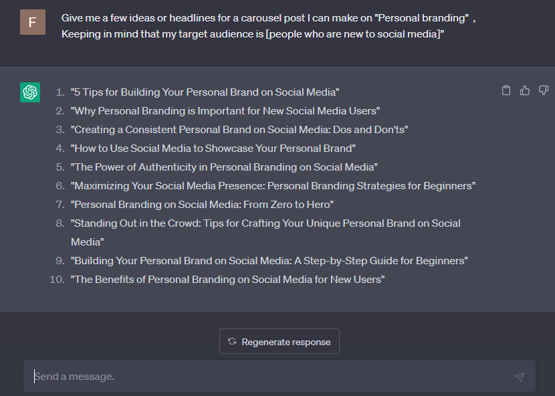This screenshot has width=555, height=396.
Task: Click the "Step-by-Step Guide for Beginners" headline
Action: 269,261
